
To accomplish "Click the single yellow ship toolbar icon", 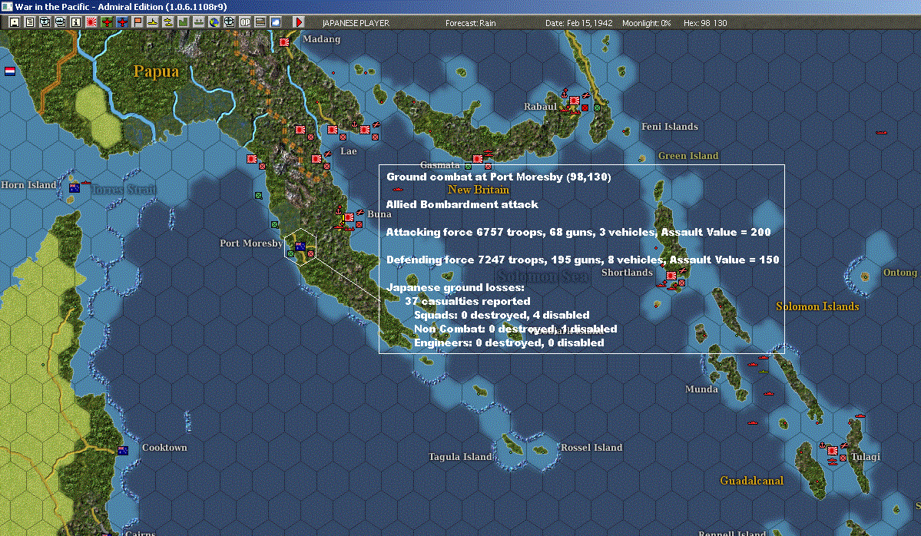I will click(x=153, y=22).
